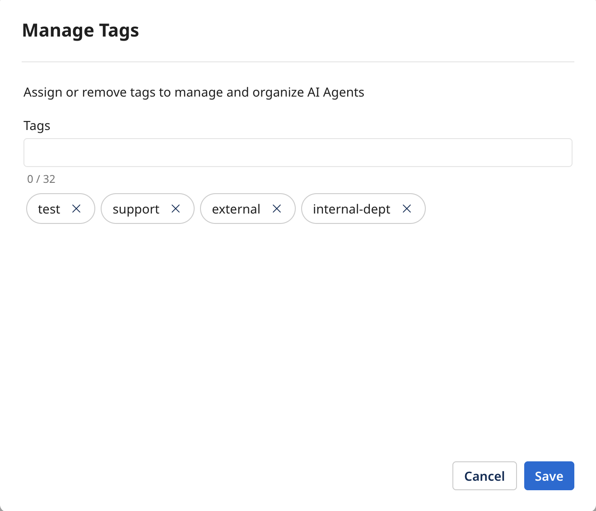Click Cancel to dismiss the dialog
This screenshot has height=511, width=596.
coord(484,476)
